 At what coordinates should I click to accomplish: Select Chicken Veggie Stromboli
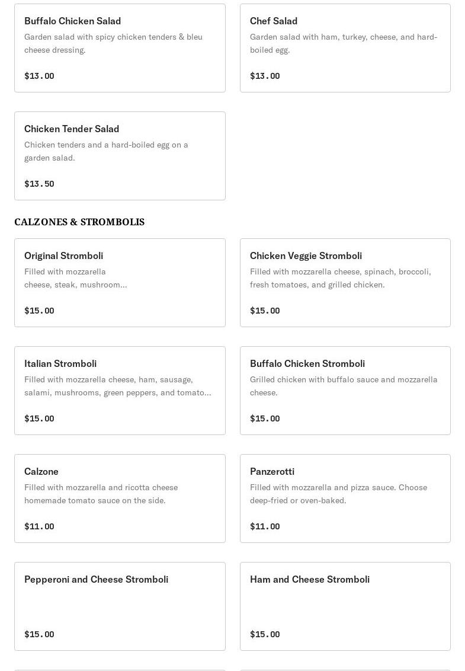[x=345, y=283]
